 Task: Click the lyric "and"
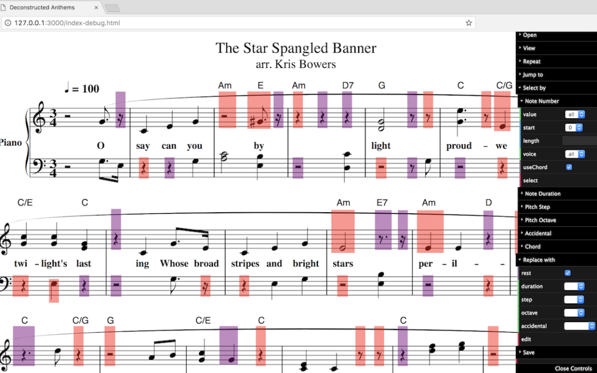274,264
